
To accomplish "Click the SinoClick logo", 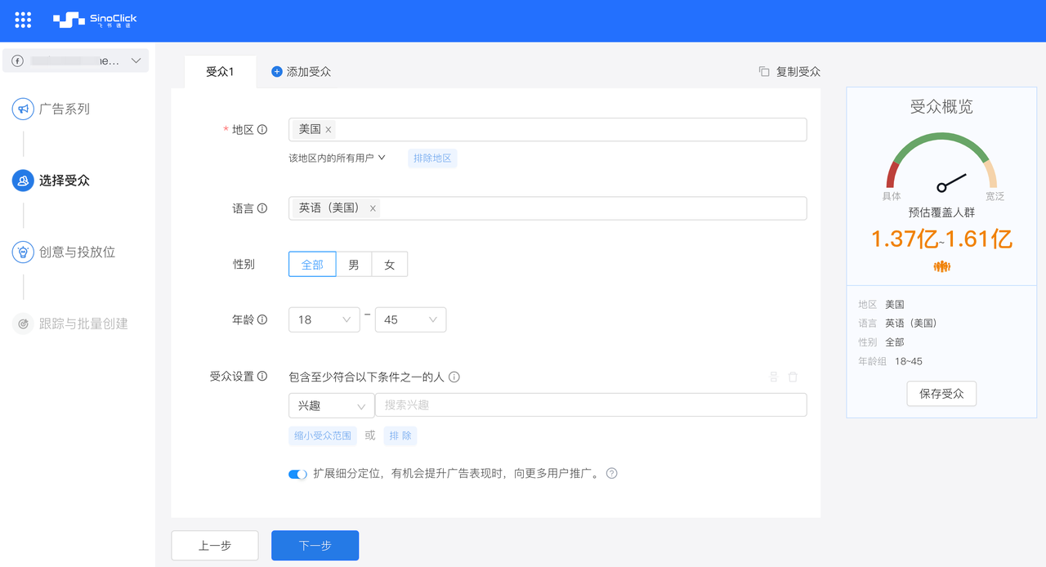I will pyautogui.click(x=95, y=20).
